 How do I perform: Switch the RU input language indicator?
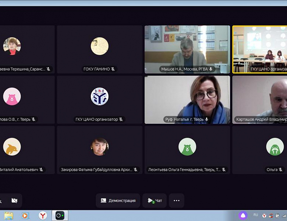coord(255,215)
